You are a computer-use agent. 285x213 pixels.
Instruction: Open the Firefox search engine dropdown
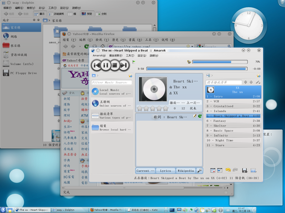[x=200, y=46]
